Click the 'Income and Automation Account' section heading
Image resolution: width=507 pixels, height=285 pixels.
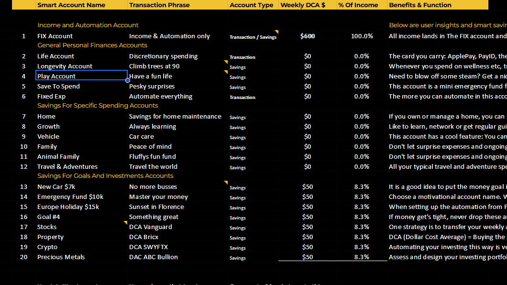[88, 25]
